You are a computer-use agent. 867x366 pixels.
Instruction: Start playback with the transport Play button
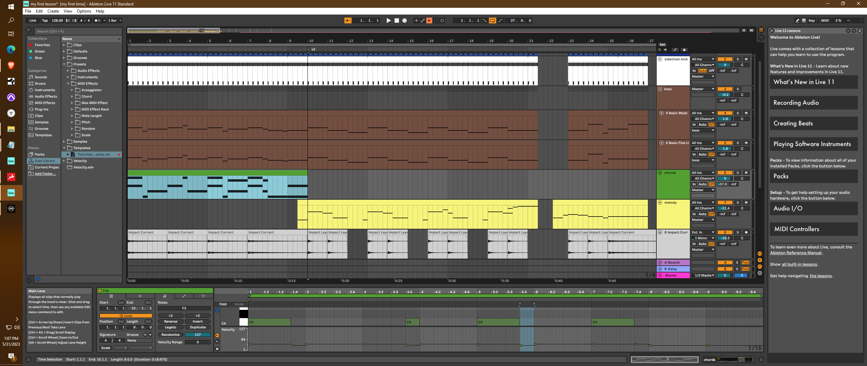(388, 21)
